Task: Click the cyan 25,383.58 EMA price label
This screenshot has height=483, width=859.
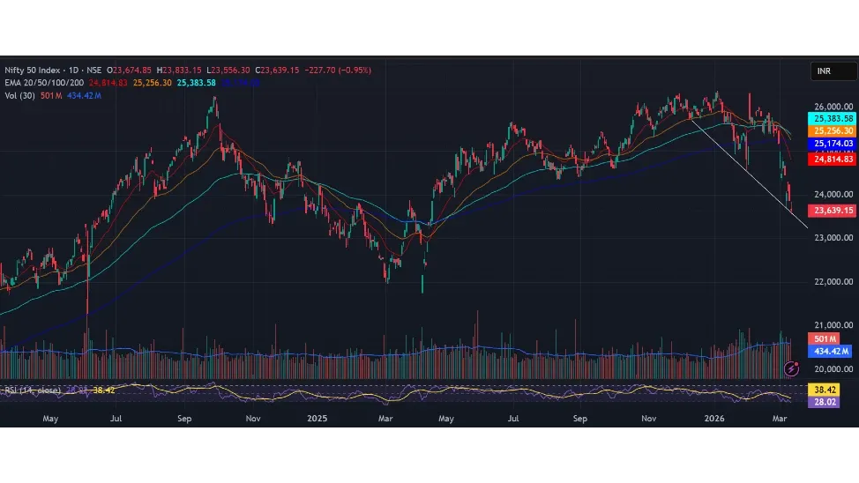Action: tap(833, 118)
